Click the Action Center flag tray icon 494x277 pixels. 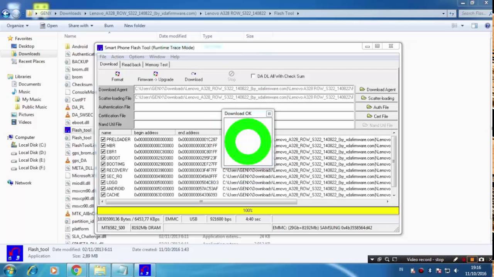[x=439, y=270]
